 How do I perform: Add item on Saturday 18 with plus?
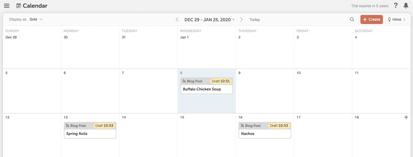[x=406, y=117]
